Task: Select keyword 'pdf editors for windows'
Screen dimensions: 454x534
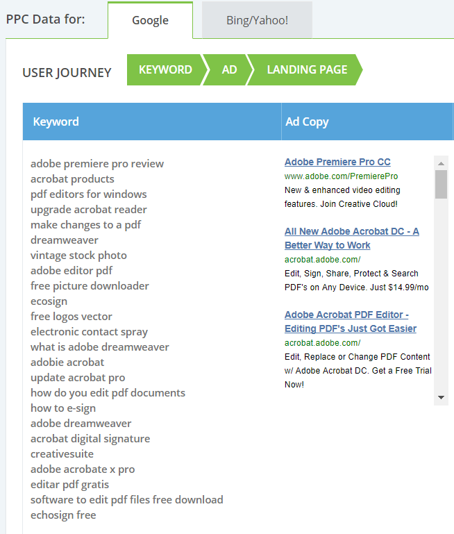Action: [89, 194]
